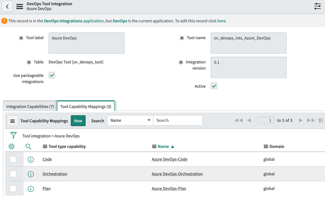
Task: Click the list Search text box
Action: pyautogui.click(x=178, y=120)
